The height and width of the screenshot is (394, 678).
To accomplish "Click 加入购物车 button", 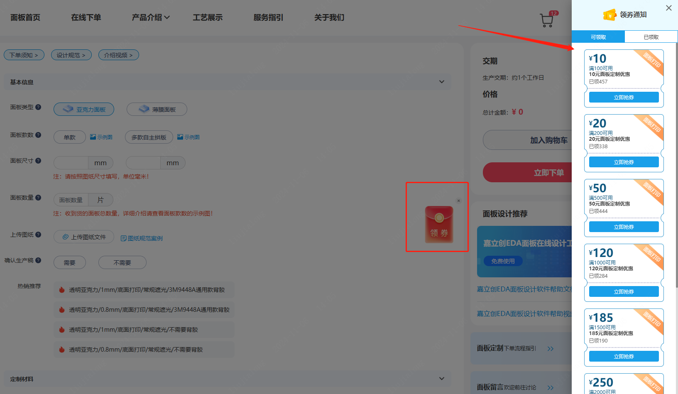I will coord(527,140).
